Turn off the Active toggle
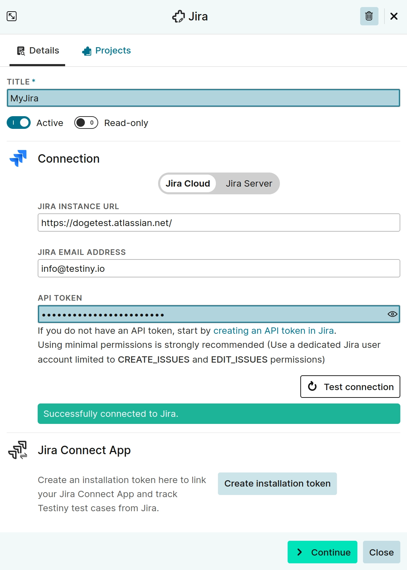The width and height of the screenshot is (407, 570). (x=19, y=123)
